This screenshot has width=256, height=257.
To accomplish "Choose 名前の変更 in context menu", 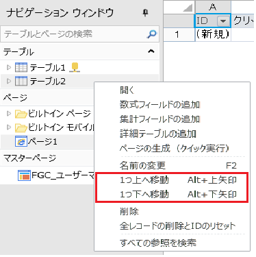I will point(172,165).
